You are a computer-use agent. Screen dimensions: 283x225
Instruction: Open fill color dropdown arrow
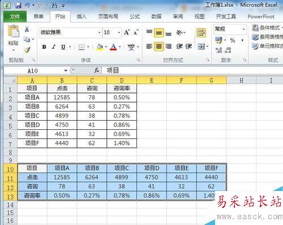(x=106, y=47)
